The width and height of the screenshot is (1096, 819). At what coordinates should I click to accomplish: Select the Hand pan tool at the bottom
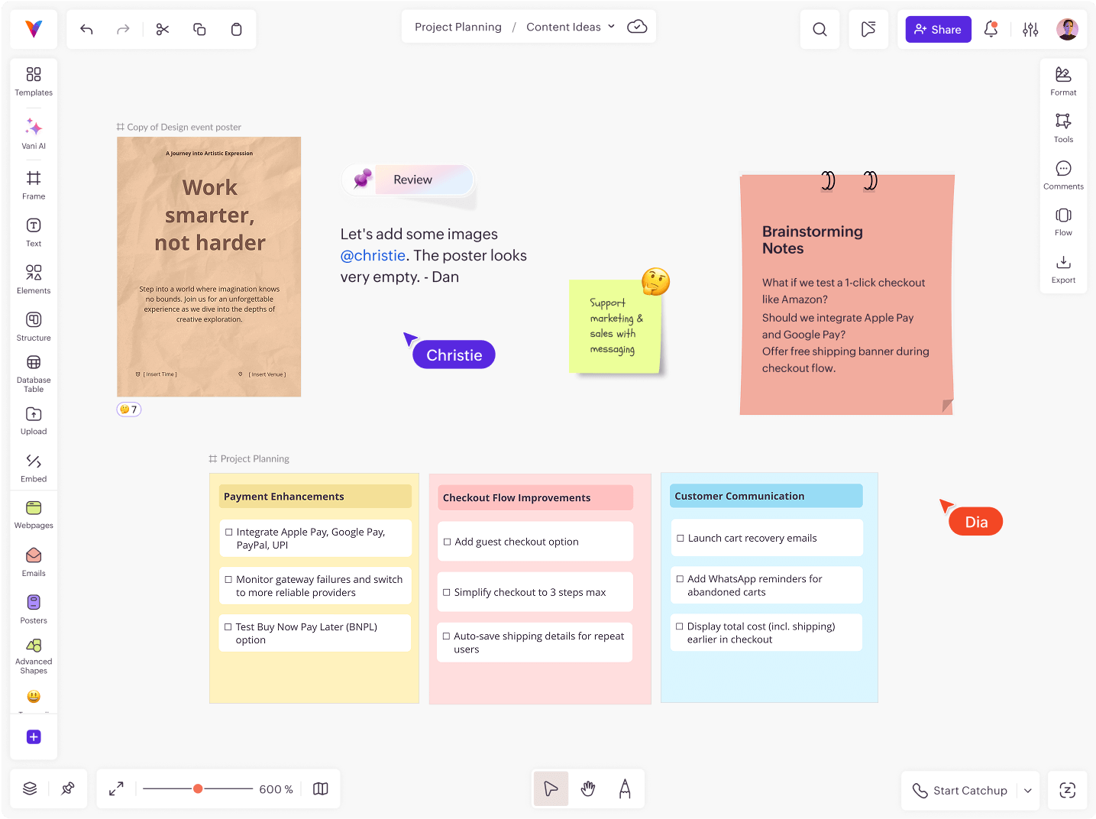(x=587, y=788)
